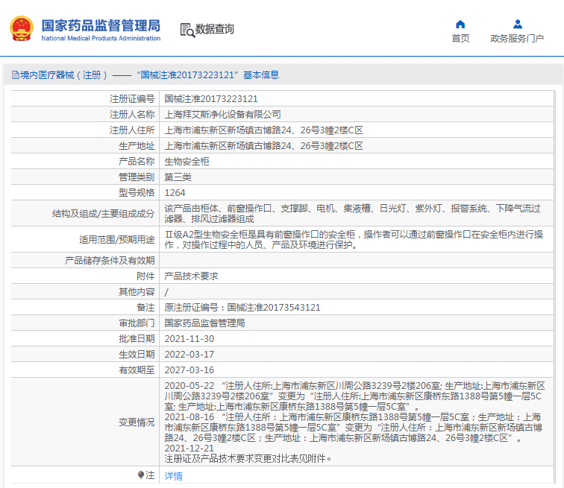Screen dimensions: 564x488
Task: Click the data query magnifier icon
Action: click(x=187, y=30)
